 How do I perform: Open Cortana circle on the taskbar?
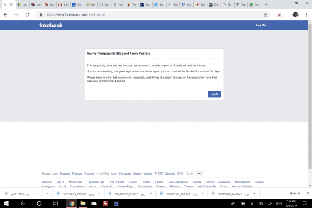pos(39,204)
